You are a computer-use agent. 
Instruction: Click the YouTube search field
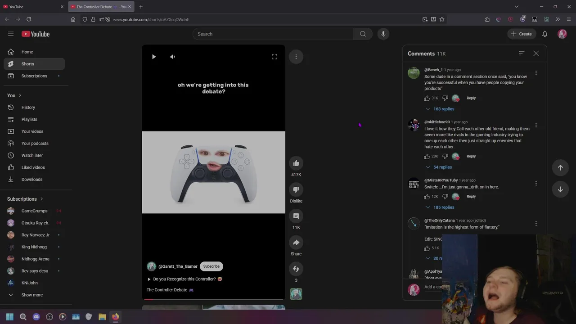point(273,34)
